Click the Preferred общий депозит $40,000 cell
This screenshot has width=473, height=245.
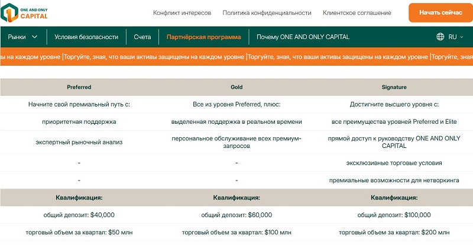[x=79, y=215]
